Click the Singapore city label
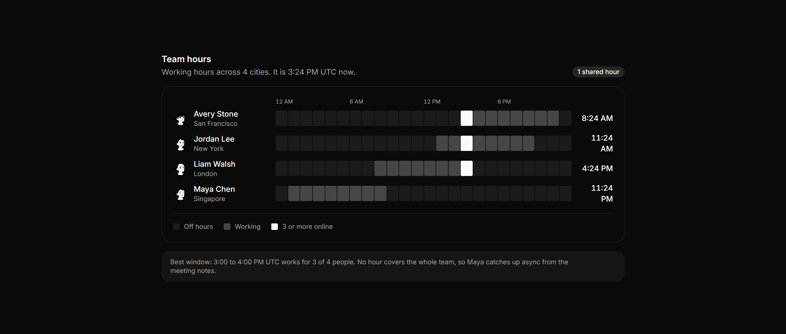 tap(209, 199)
